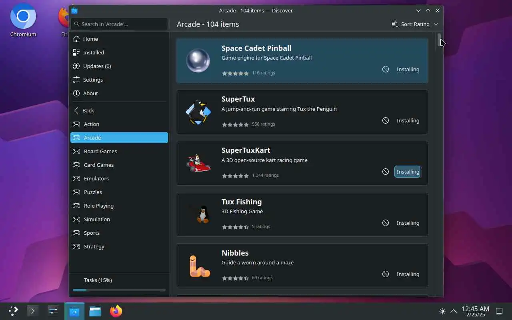This screenshot has width=512, height=320.
Task: Click the Installing button for Tux Fishing
Action: [408, 223]
